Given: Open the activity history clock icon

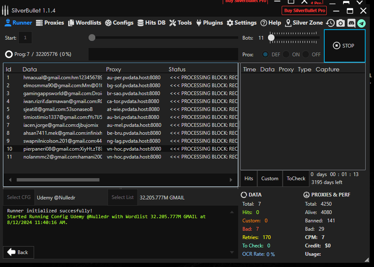Looking at the screenshot, I should click(331, 23).
